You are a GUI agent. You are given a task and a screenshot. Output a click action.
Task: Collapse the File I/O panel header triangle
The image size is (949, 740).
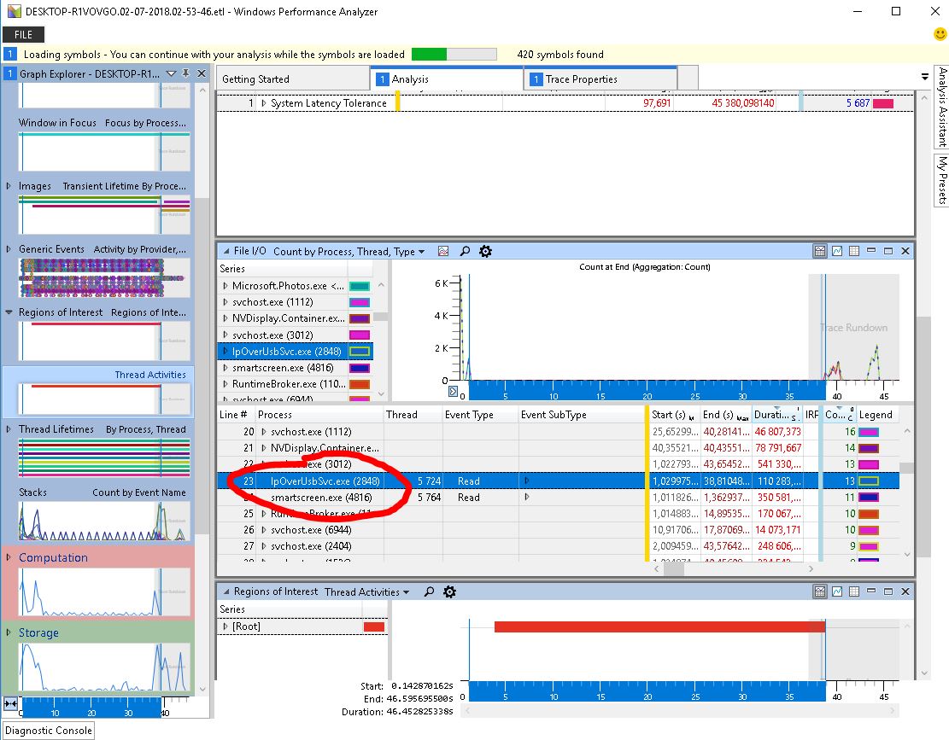click(226, 251)
